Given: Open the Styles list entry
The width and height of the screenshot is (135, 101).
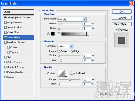Looking at the screenshot, I should click(x=19, y=12).
